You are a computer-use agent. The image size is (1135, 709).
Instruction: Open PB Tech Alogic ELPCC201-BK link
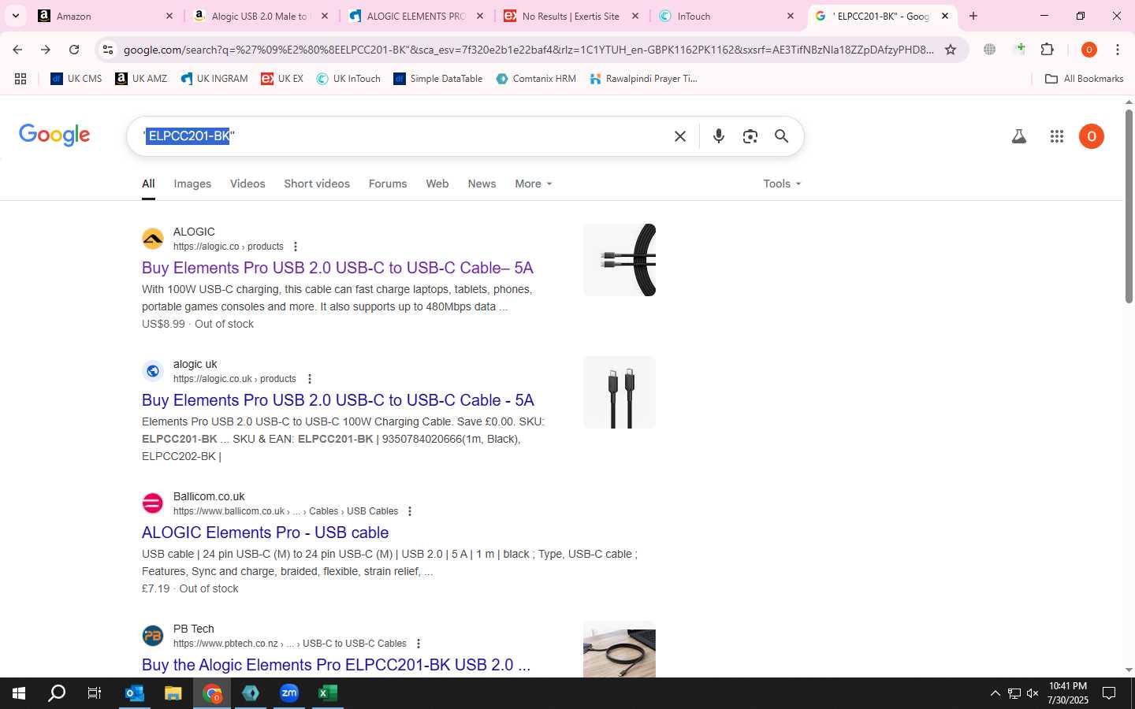pyautogui.click(x=336, y=665)
